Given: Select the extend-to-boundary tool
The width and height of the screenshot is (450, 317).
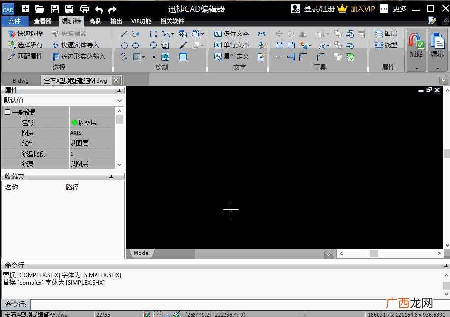Looking at the screenshot, I should [x=291, y=57].
